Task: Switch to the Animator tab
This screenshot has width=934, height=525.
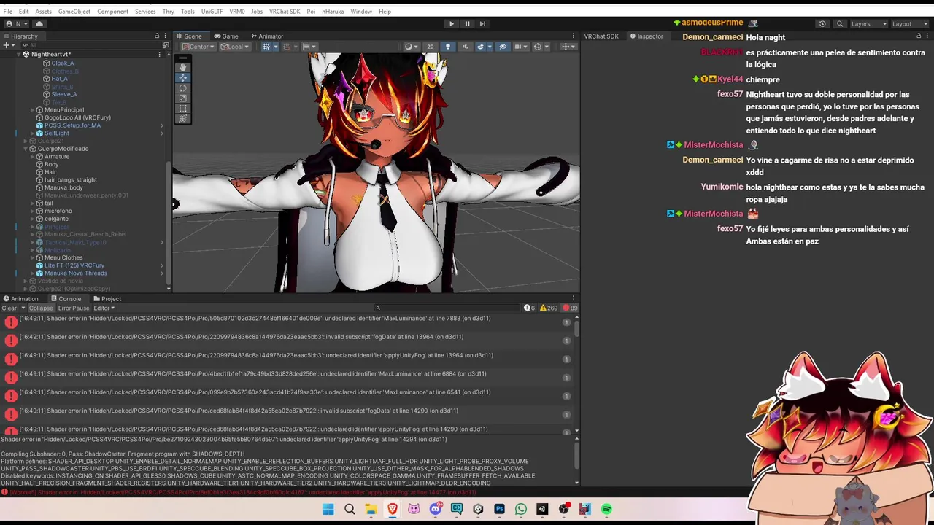Action: (x=266, y=36)
